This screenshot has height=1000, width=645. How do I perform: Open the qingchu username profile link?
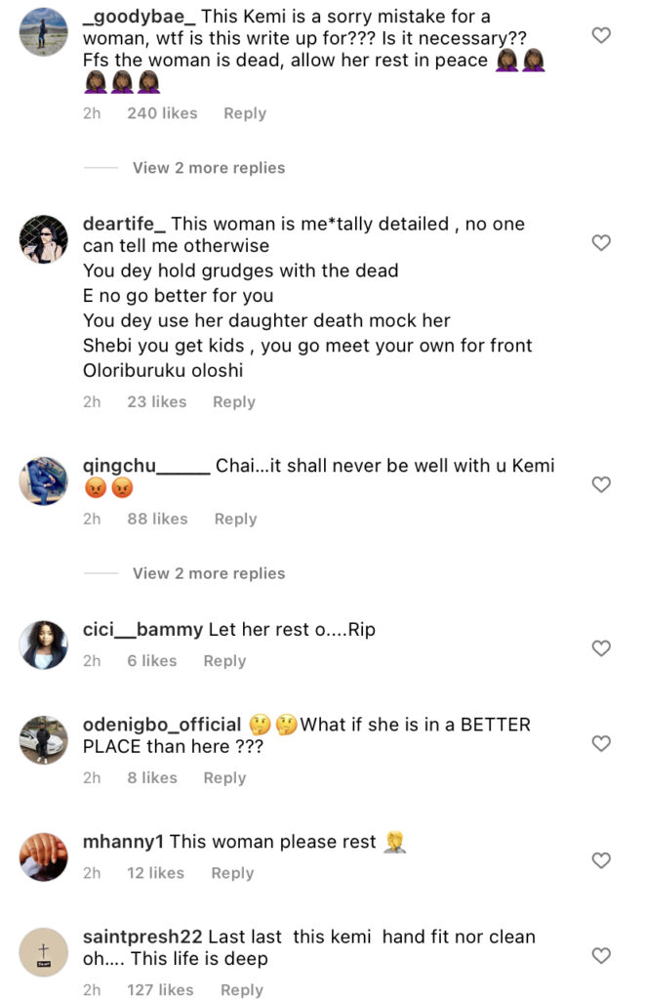click(146, 466)
